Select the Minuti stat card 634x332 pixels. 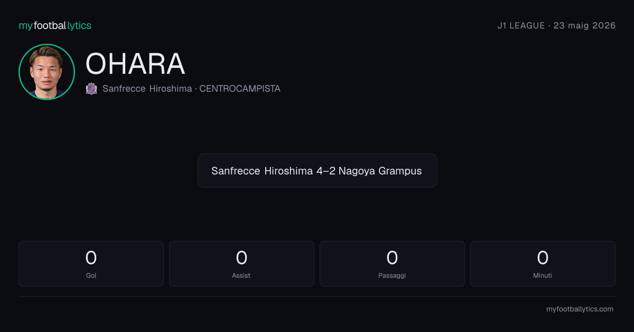(x=543, y=263)
